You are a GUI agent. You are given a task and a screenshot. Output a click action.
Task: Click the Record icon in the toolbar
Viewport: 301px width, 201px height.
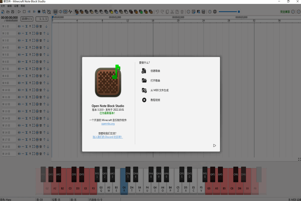[x=39, y=11]
